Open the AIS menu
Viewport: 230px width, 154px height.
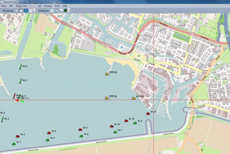pos(39,6)
